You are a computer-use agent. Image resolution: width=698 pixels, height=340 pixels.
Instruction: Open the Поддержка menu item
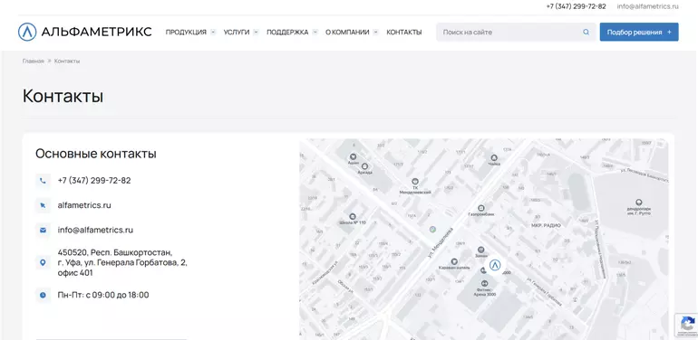(287, 32)
